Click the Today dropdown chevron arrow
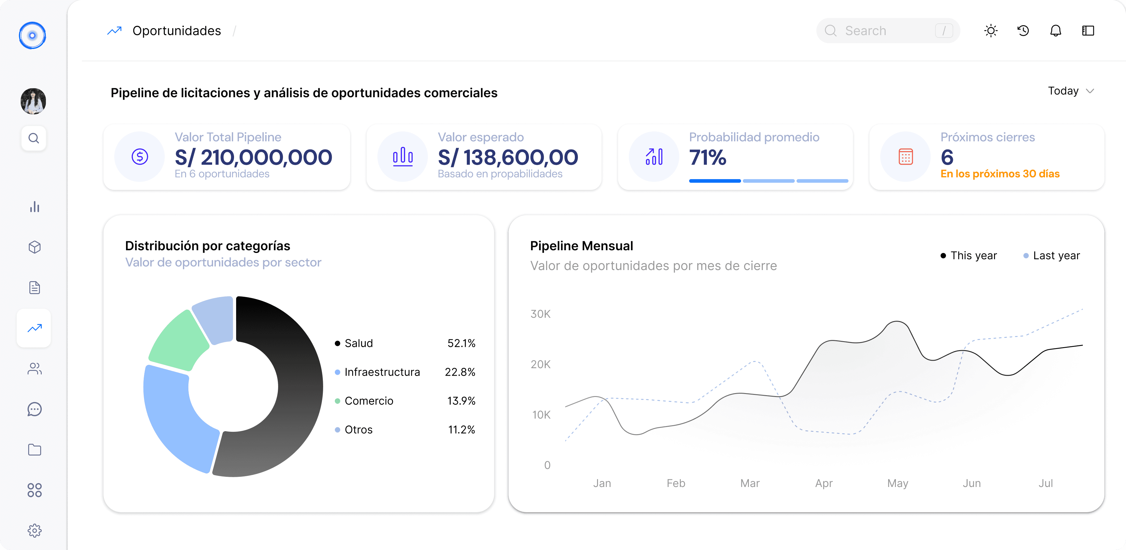The image size is (1126, 550). point(1090,91)
